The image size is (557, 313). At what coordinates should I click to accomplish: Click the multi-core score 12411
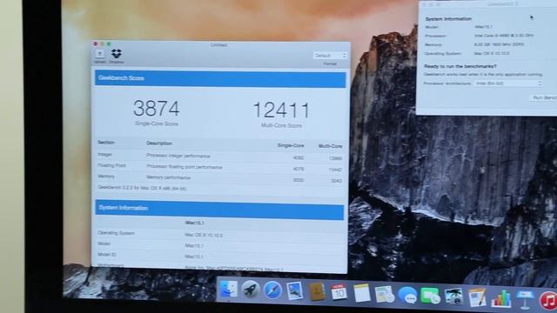pos(281,110)
